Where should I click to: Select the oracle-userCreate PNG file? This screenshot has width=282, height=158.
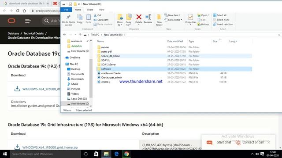click(111, 73)
